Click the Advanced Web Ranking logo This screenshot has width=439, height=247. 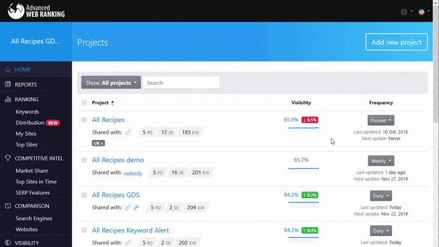tap(36, 11)
